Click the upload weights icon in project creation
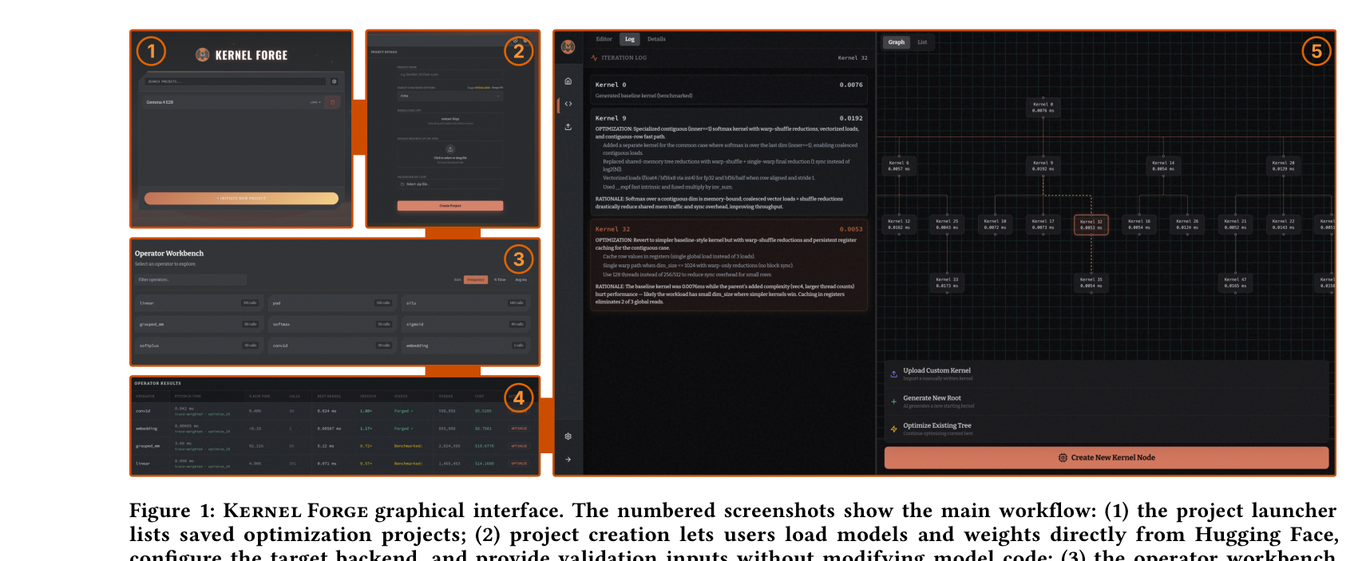Screen dimensions: 1366x561 tap(450, 149)
